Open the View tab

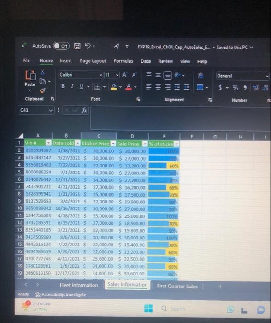click(185, 61)
